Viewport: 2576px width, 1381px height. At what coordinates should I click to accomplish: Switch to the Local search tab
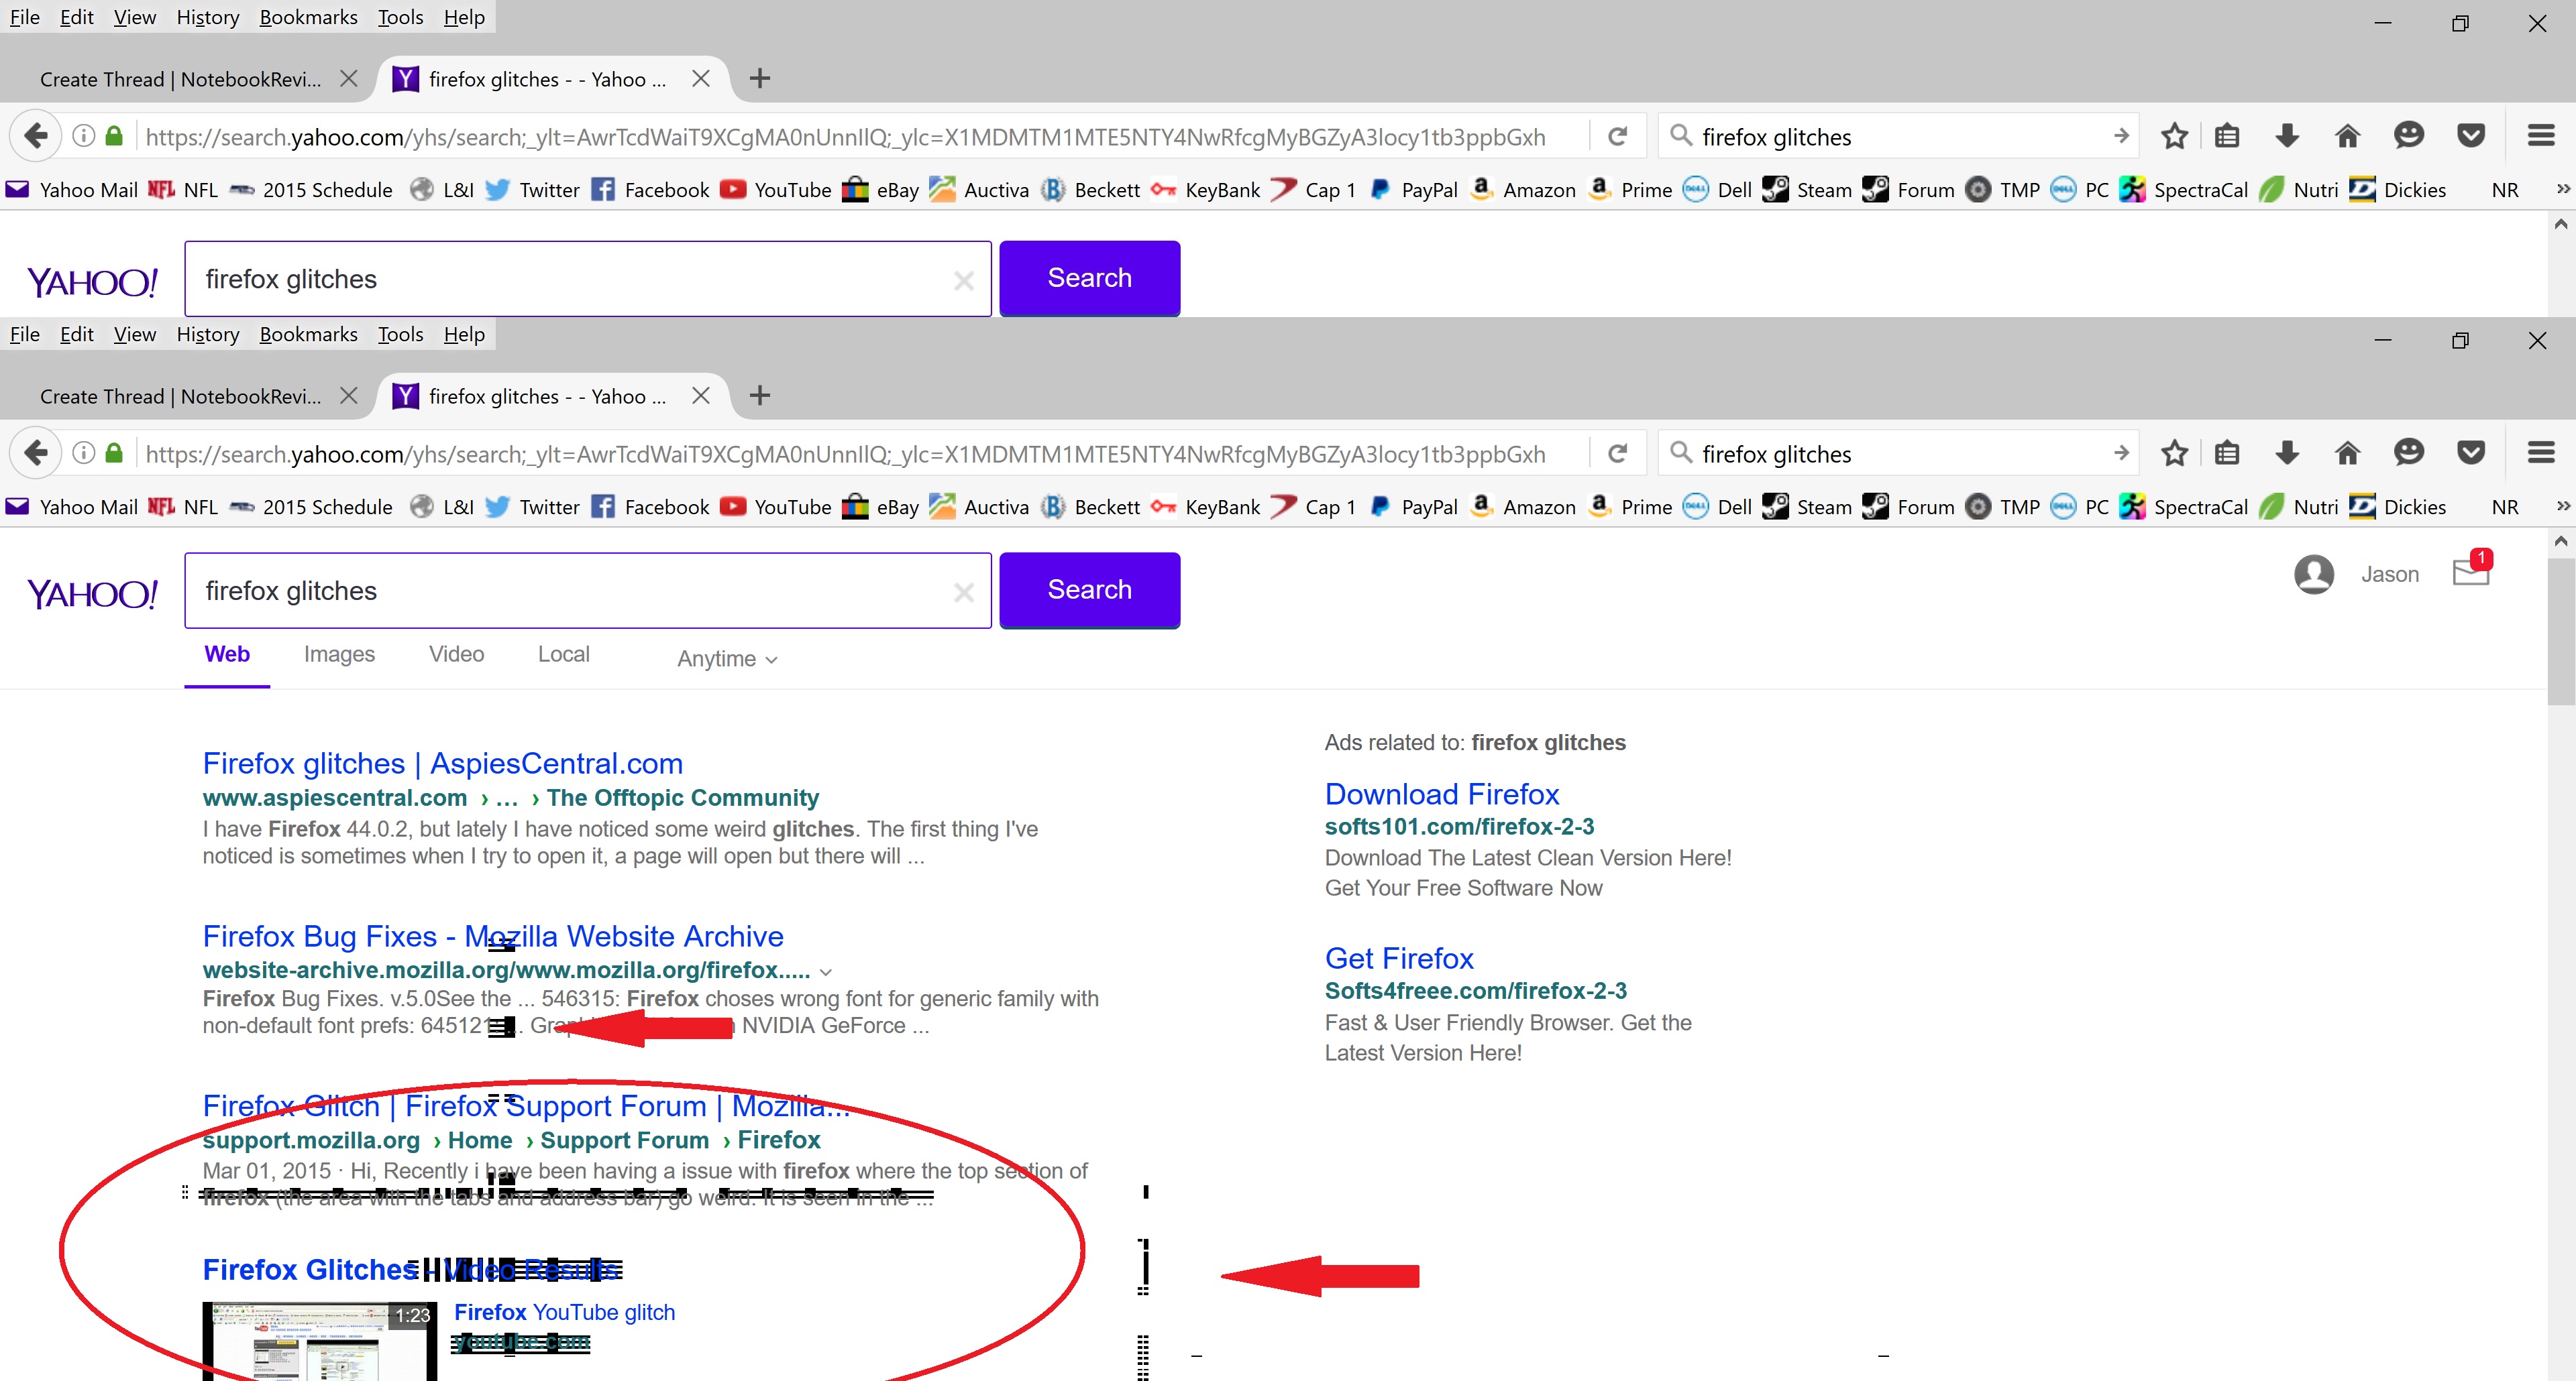click(x=564, y=654)
